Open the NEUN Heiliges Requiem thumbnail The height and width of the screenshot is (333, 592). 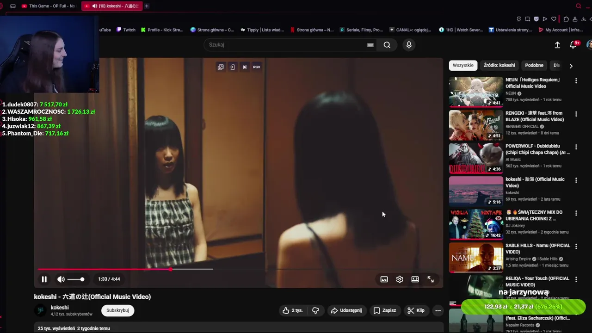point(476,92)
